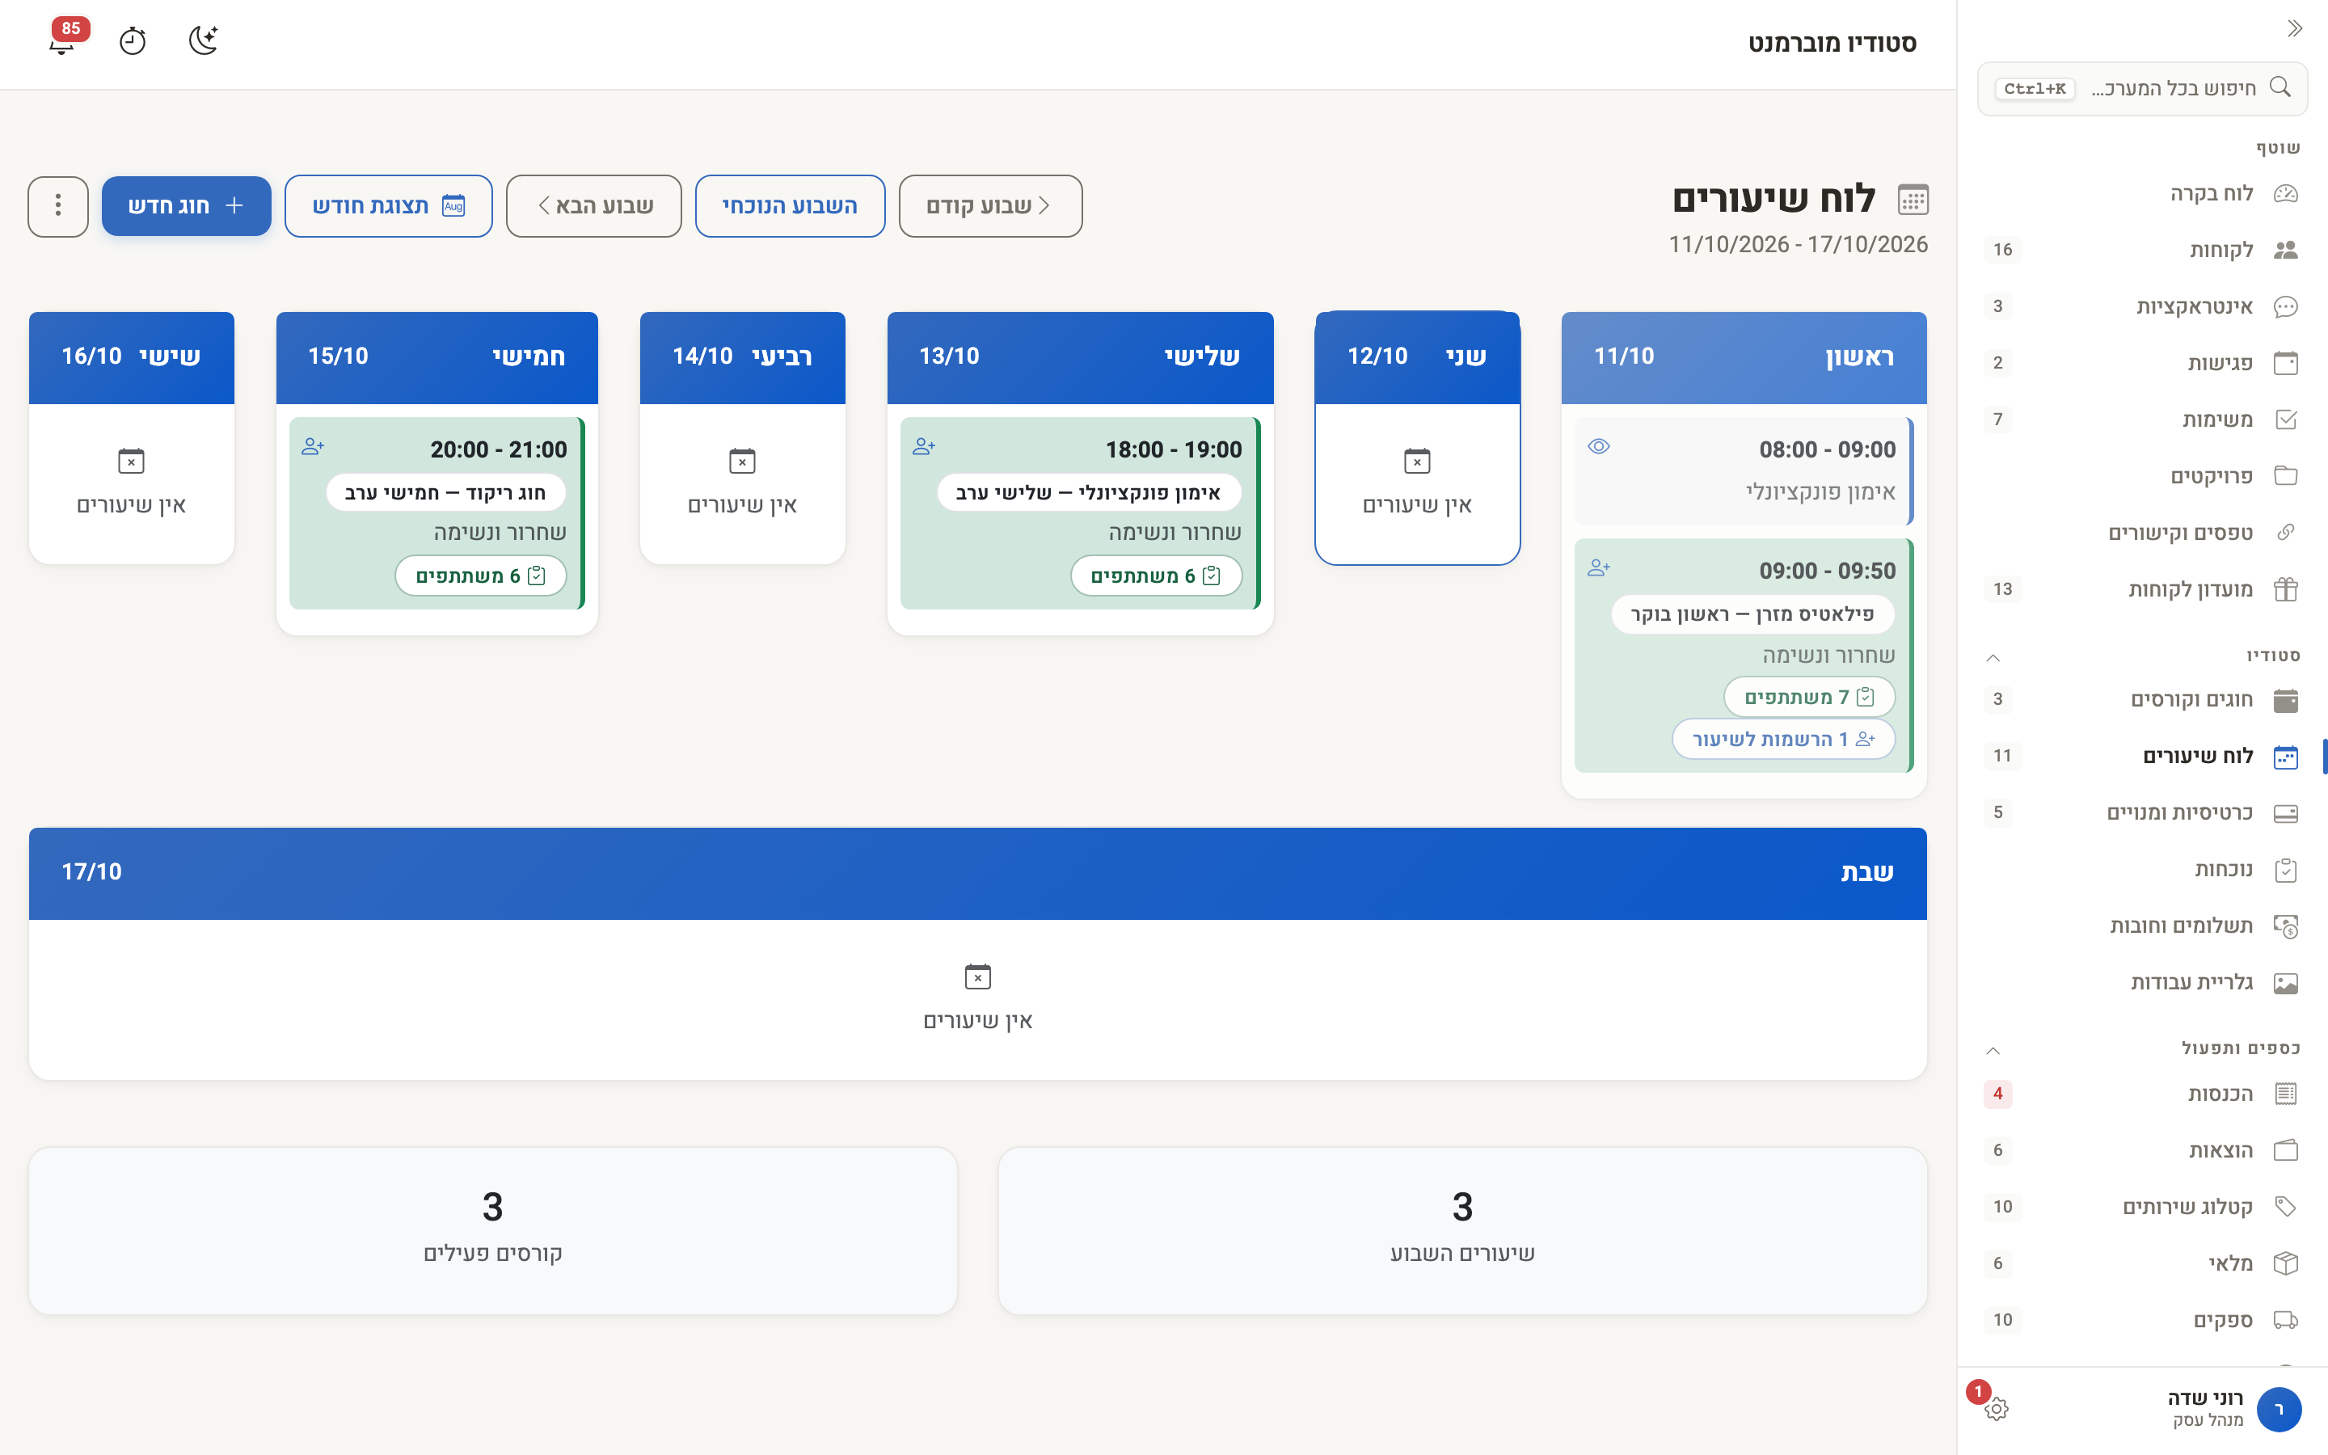This screenshot has height=1455, width=2328.
Task: Collapse the סטודיו sidebar section
Action: pyautogui.click(x=1993, y=657)
